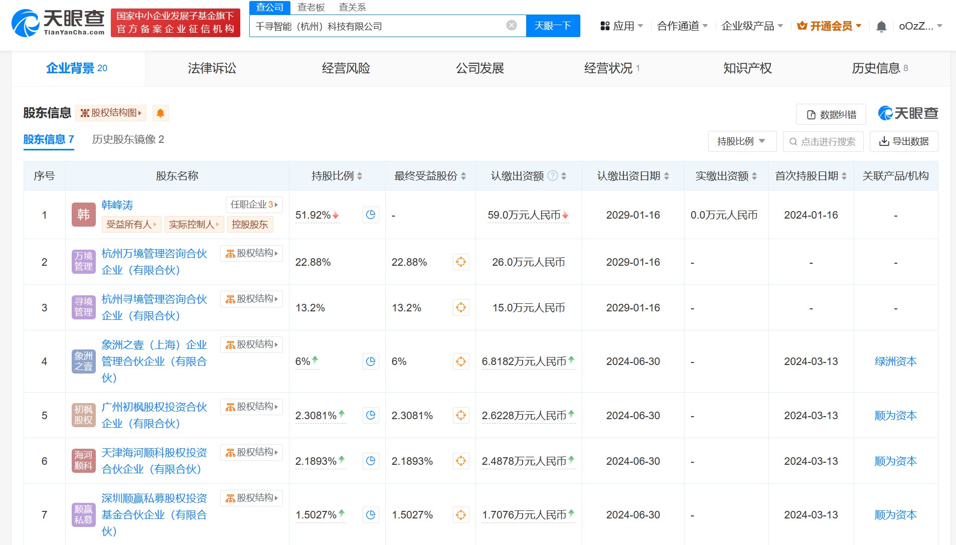Open the 应用 dropdown menu
The width and height of the screenshot is (956, 545).
click(621, 26)
